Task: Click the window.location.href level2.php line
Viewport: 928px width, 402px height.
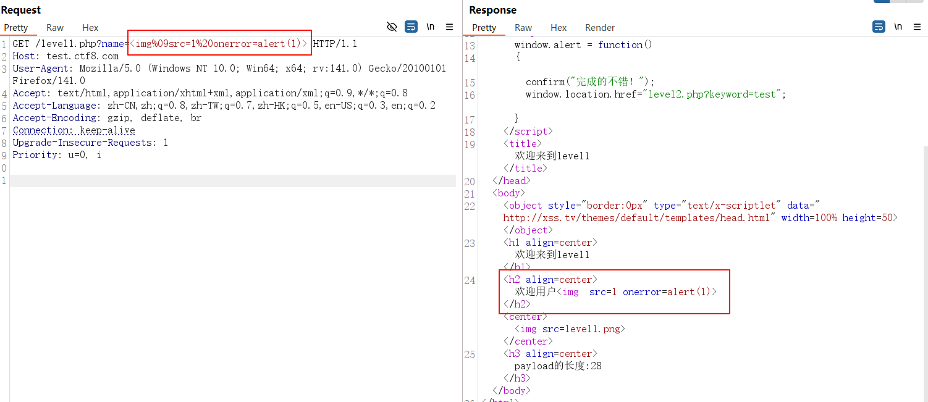Action: [x=656, y=94]
